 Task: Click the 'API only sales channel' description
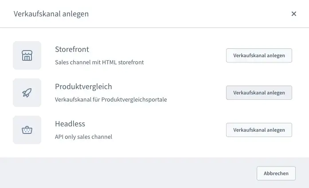(83, 137)
